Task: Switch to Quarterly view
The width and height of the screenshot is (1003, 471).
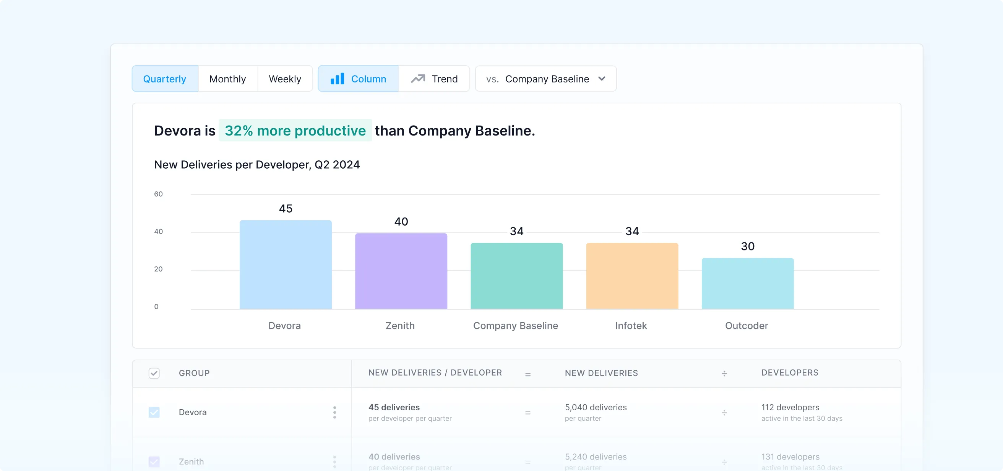Action: click(165, 79)
